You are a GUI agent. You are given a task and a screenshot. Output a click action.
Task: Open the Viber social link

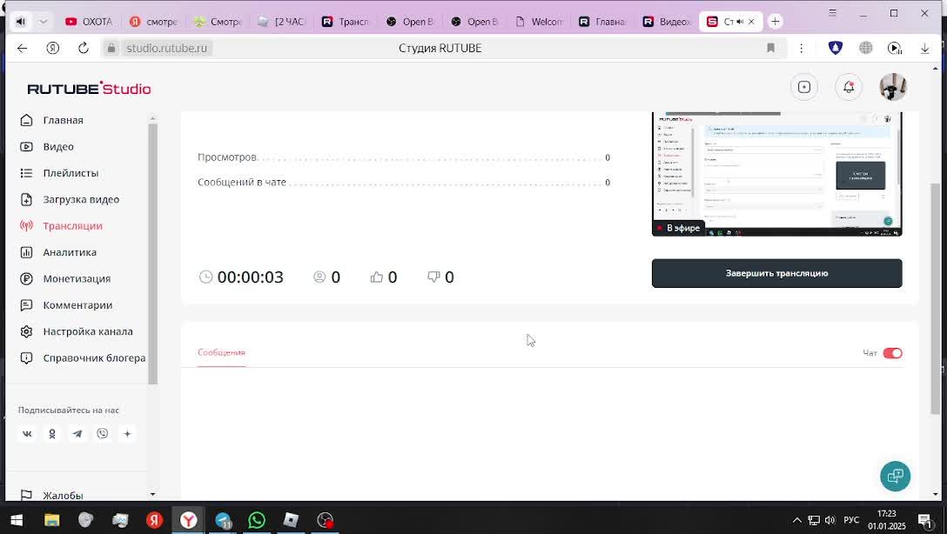103,434
